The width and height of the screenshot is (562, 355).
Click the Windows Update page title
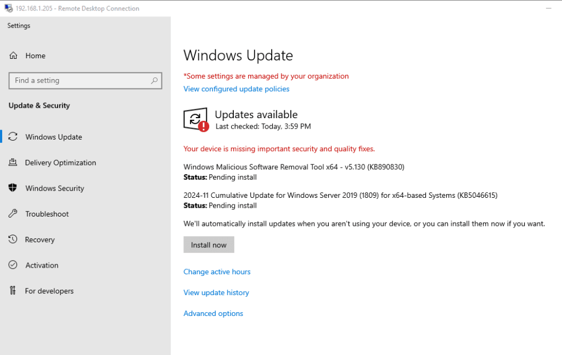click(x=238, y=56)
